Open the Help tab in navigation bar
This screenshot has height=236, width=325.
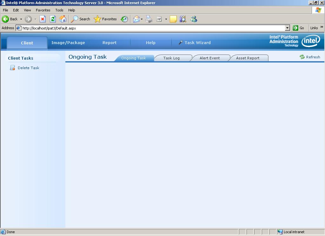coord(150,43)
